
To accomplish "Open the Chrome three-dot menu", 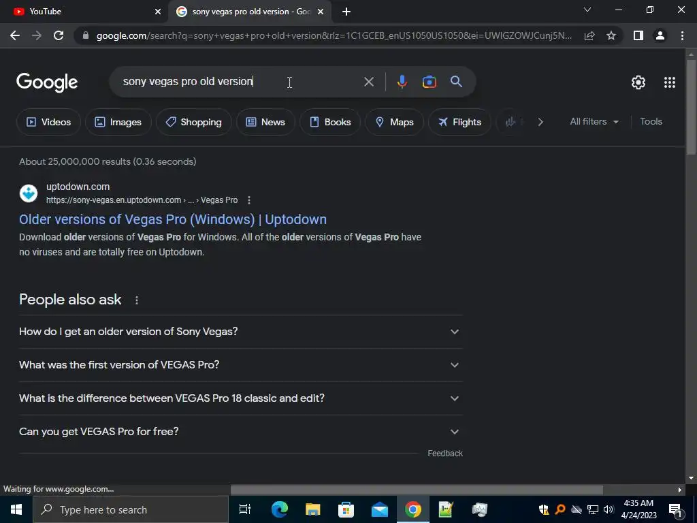I will coord(682,35).
